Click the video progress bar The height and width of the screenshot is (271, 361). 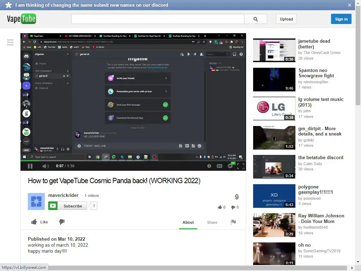coord(133,161)
